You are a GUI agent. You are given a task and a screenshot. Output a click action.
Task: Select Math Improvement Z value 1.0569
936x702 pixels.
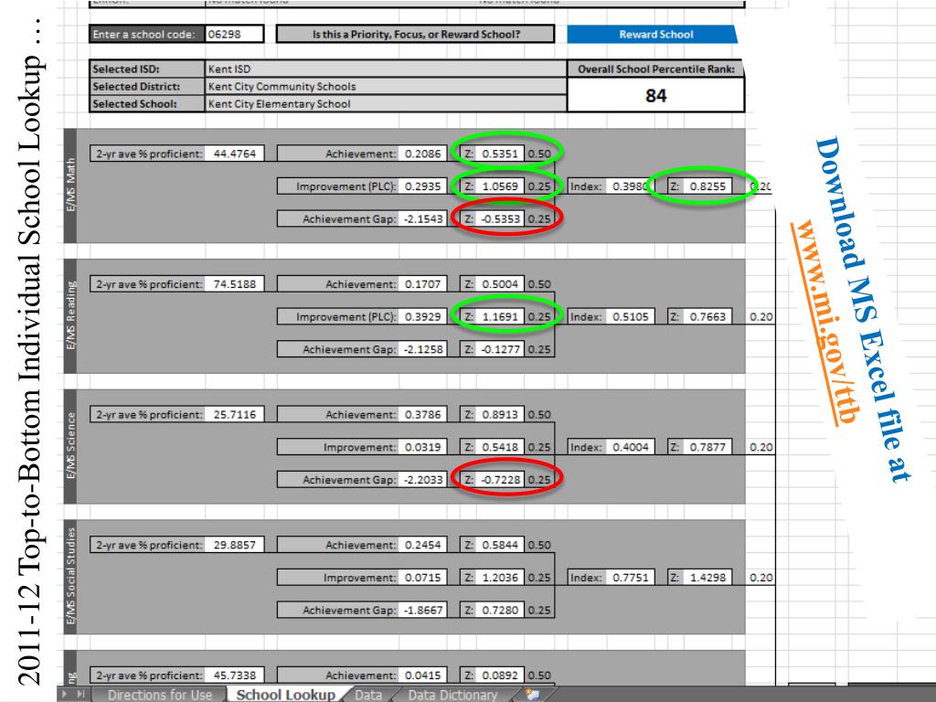pyautogui.click(x=500, y=186)
